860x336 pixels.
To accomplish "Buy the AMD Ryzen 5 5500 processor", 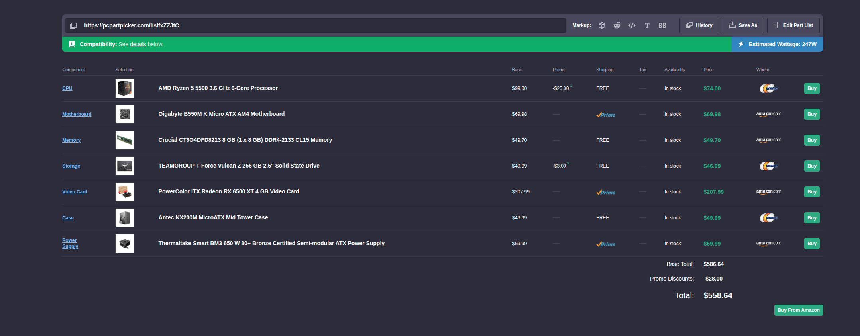I will click(812, 88).
